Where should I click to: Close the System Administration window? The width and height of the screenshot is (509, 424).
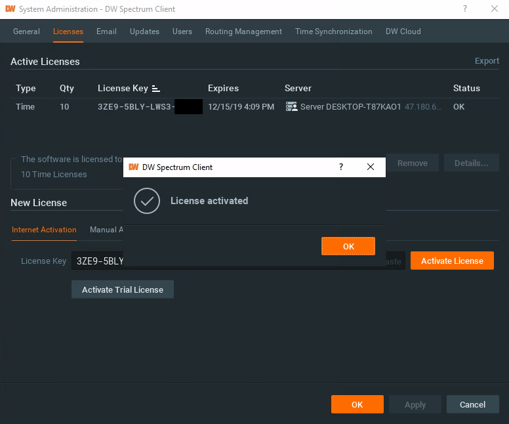point(494,9)
